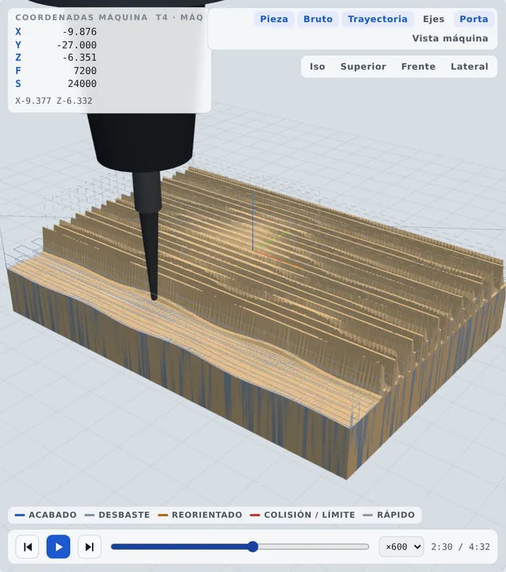This screenshot has height=572, width=506.
Task: Select the Y coordinate value -27.000
Action: click(77, 45)
